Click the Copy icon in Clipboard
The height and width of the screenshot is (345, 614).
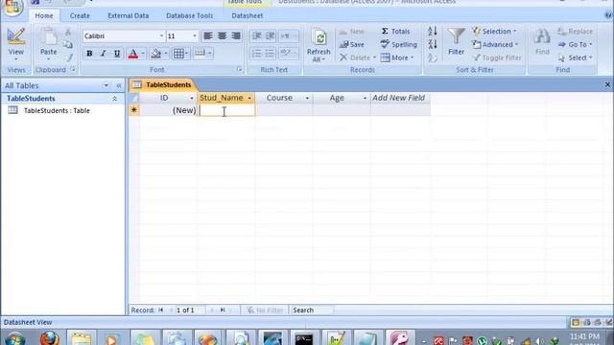pyautogui.click(x=68, y=45)
